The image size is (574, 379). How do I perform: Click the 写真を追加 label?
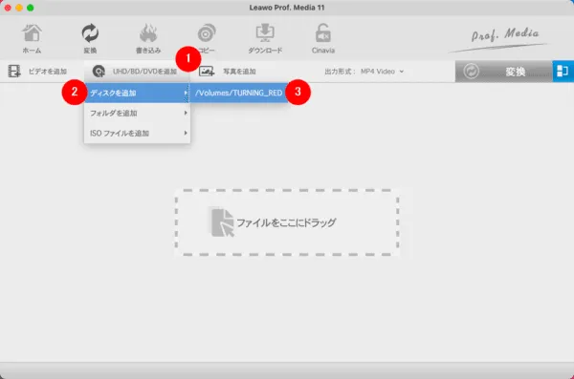coord(239,72)
